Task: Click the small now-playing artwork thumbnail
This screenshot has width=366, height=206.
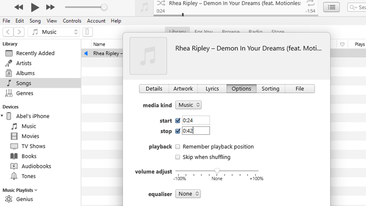Action: coord(144,7)
